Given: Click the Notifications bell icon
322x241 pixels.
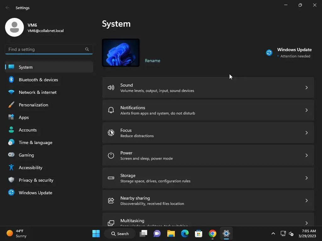Looking at the screenshot, I should [x=111, y=110].
